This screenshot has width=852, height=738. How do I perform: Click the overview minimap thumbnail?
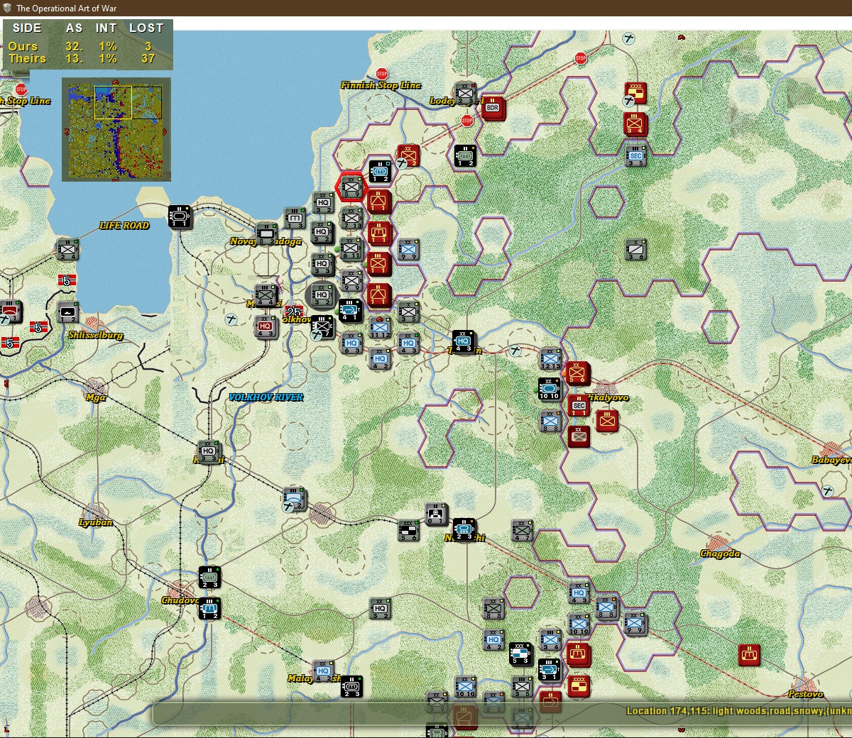(116, 129)
